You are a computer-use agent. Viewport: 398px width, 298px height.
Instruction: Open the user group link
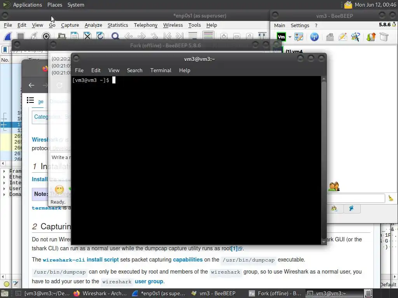click(149, 282)
